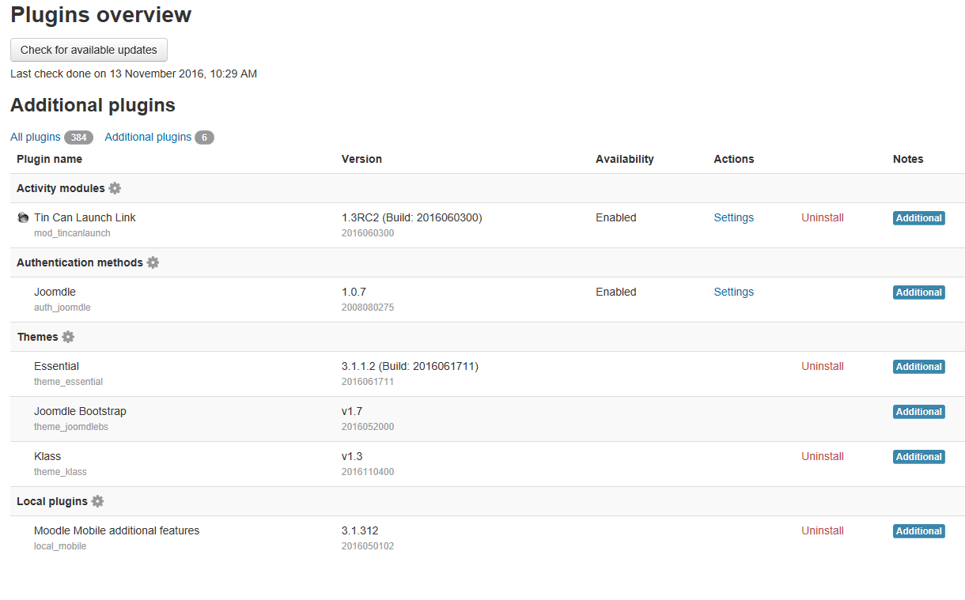Click the Themes gear icon
Screen dimensions: 965x600
[x=68, y=337]
